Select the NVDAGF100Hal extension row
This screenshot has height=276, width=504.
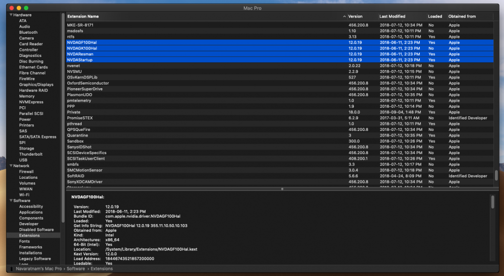coord(280,42)
